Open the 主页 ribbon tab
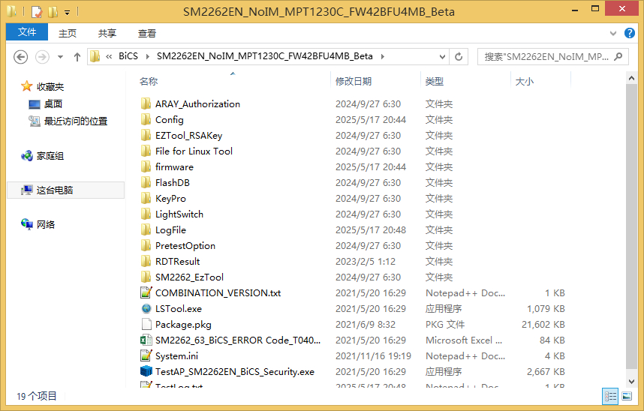644x411 pixels. [68, 34]
